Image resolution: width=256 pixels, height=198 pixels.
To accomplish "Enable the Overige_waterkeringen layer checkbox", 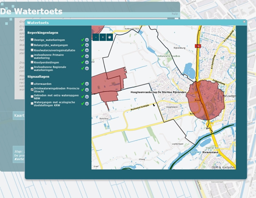I will [32, 40].
